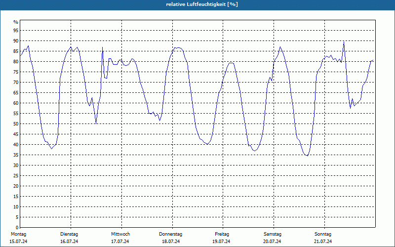Select the y-axis value 80
Image resolution: width=395 pixels, height=247 pixels.
coord(16,61)
